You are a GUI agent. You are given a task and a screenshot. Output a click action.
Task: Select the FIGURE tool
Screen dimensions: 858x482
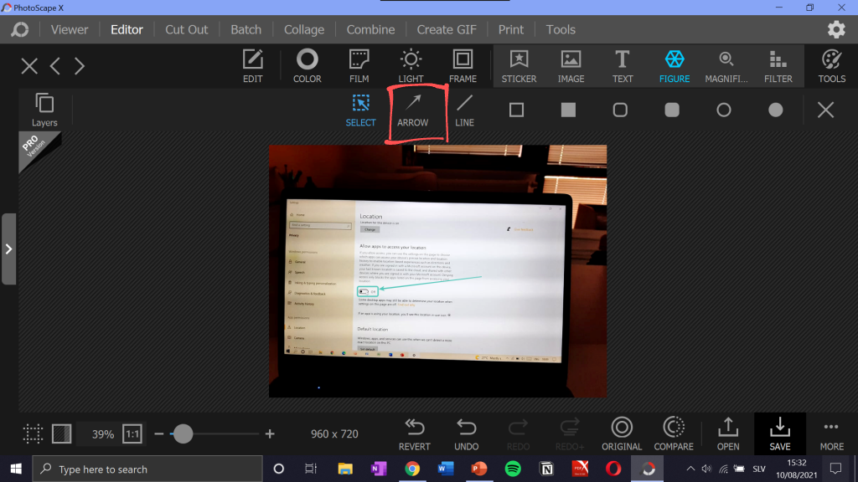[675, 66]
